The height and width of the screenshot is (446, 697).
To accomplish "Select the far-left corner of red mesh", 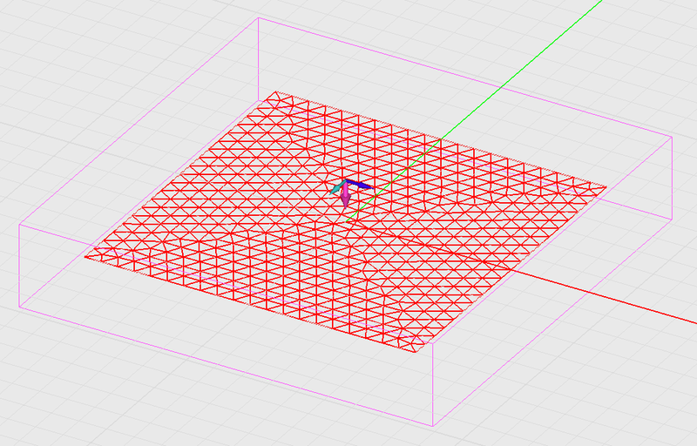I will click(86, 256).
